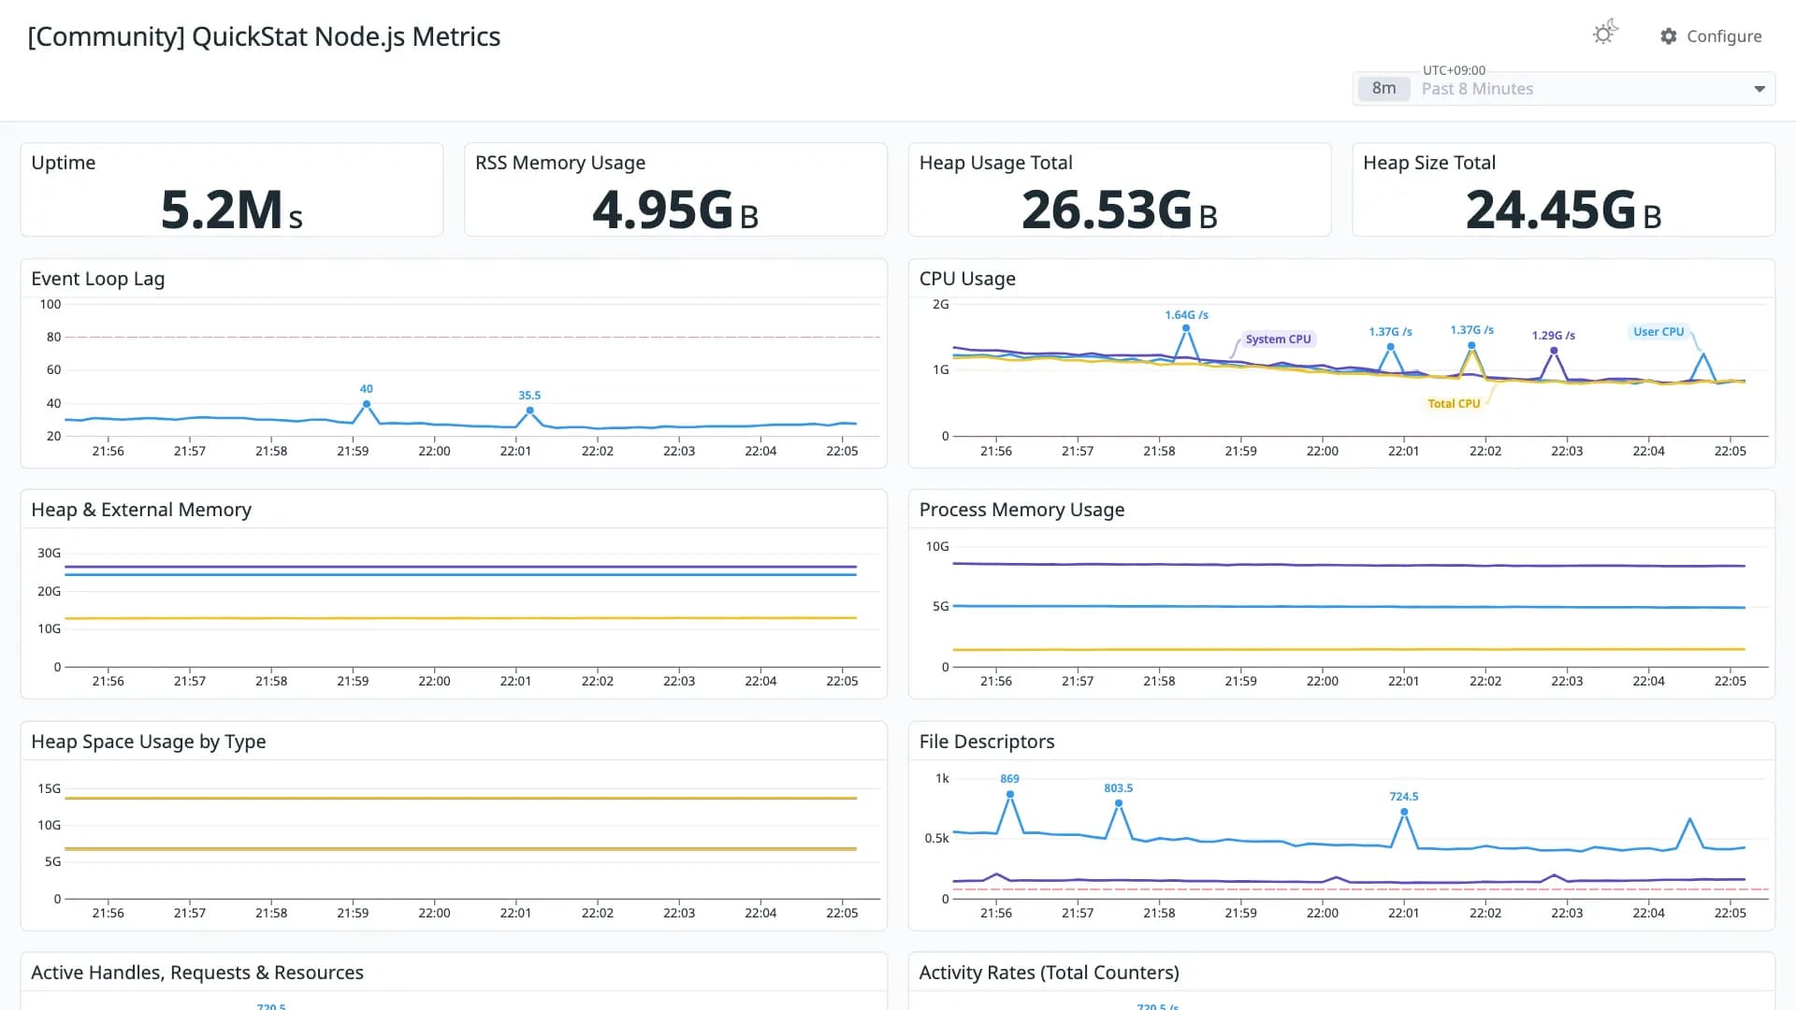Open the Past 8 Minutes time range dropdown
1796x1010 pixels.
pos(1564,89)
